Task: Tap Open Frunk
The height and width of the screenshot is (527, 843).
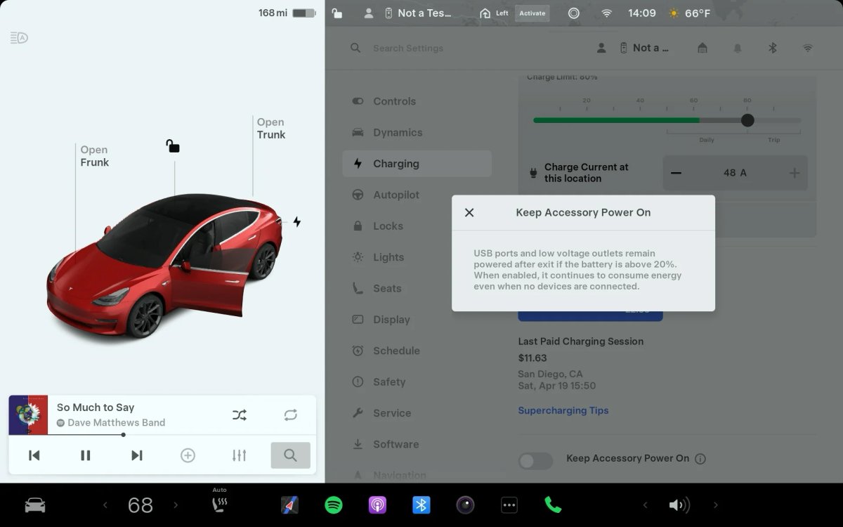Action: point(95,156)
